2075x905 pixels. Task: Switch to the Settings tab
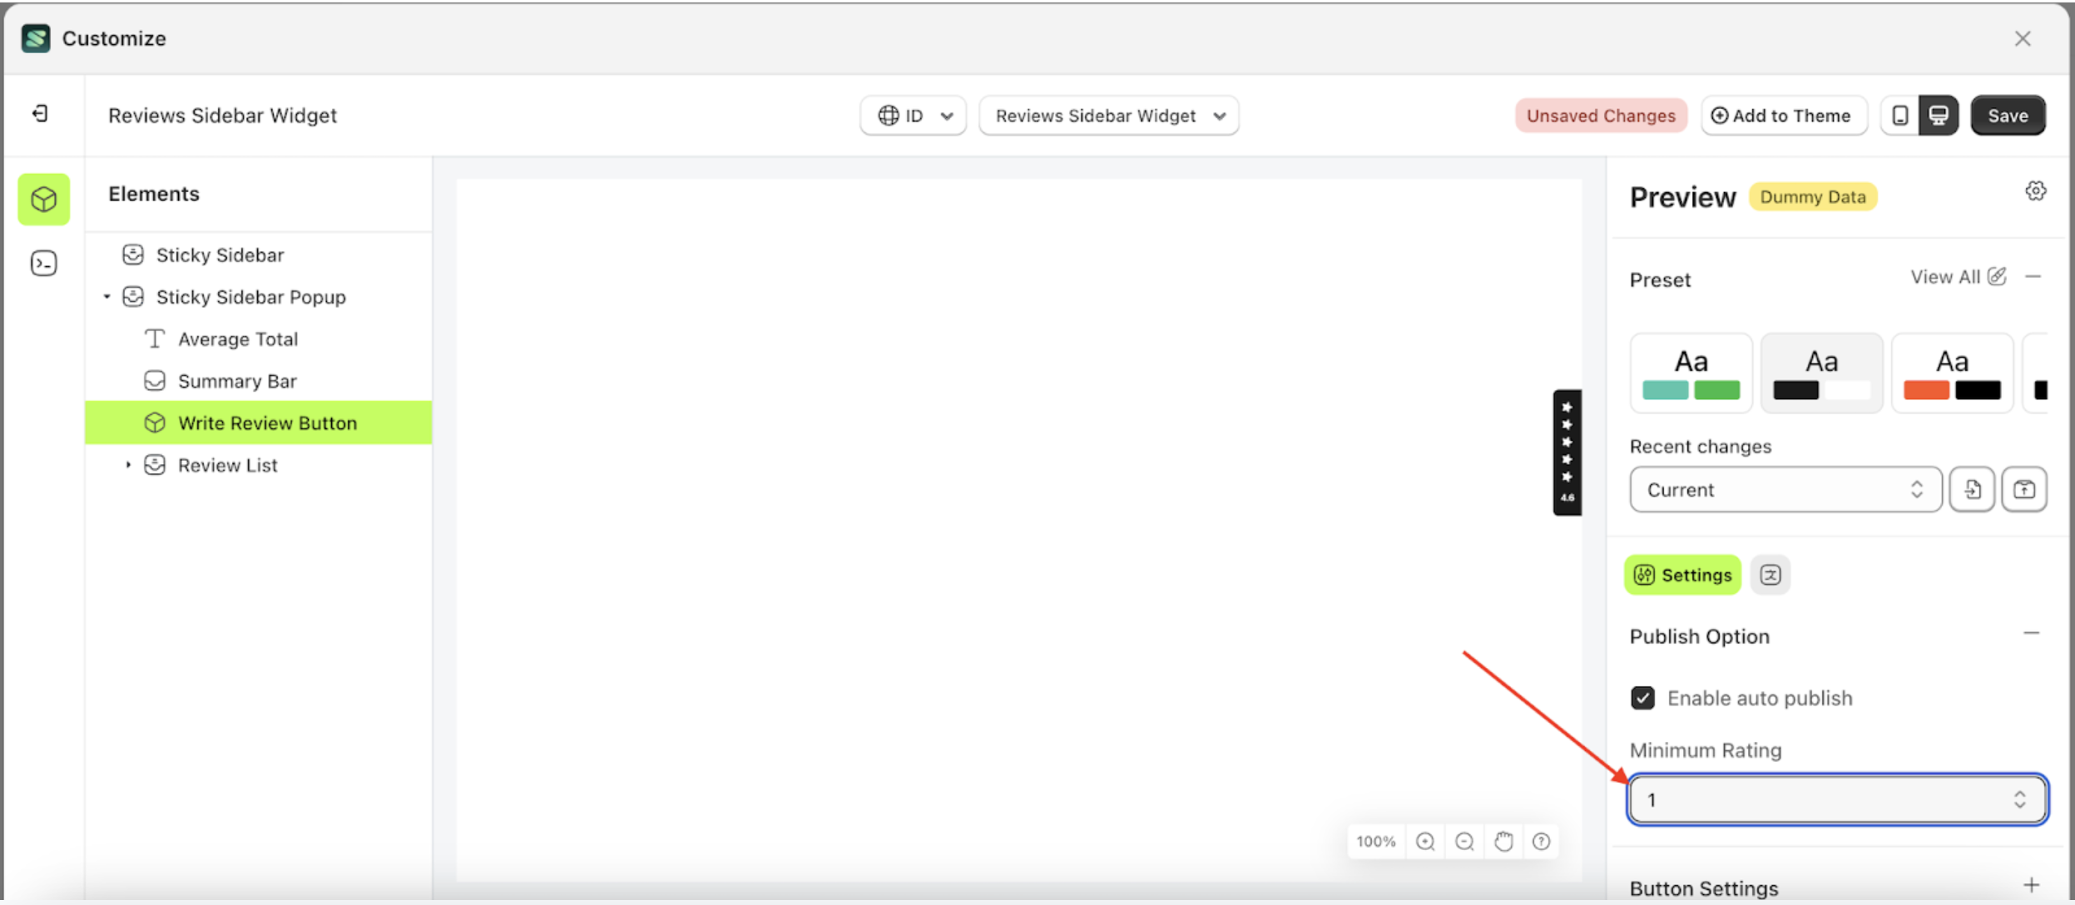pos(1681,574)
